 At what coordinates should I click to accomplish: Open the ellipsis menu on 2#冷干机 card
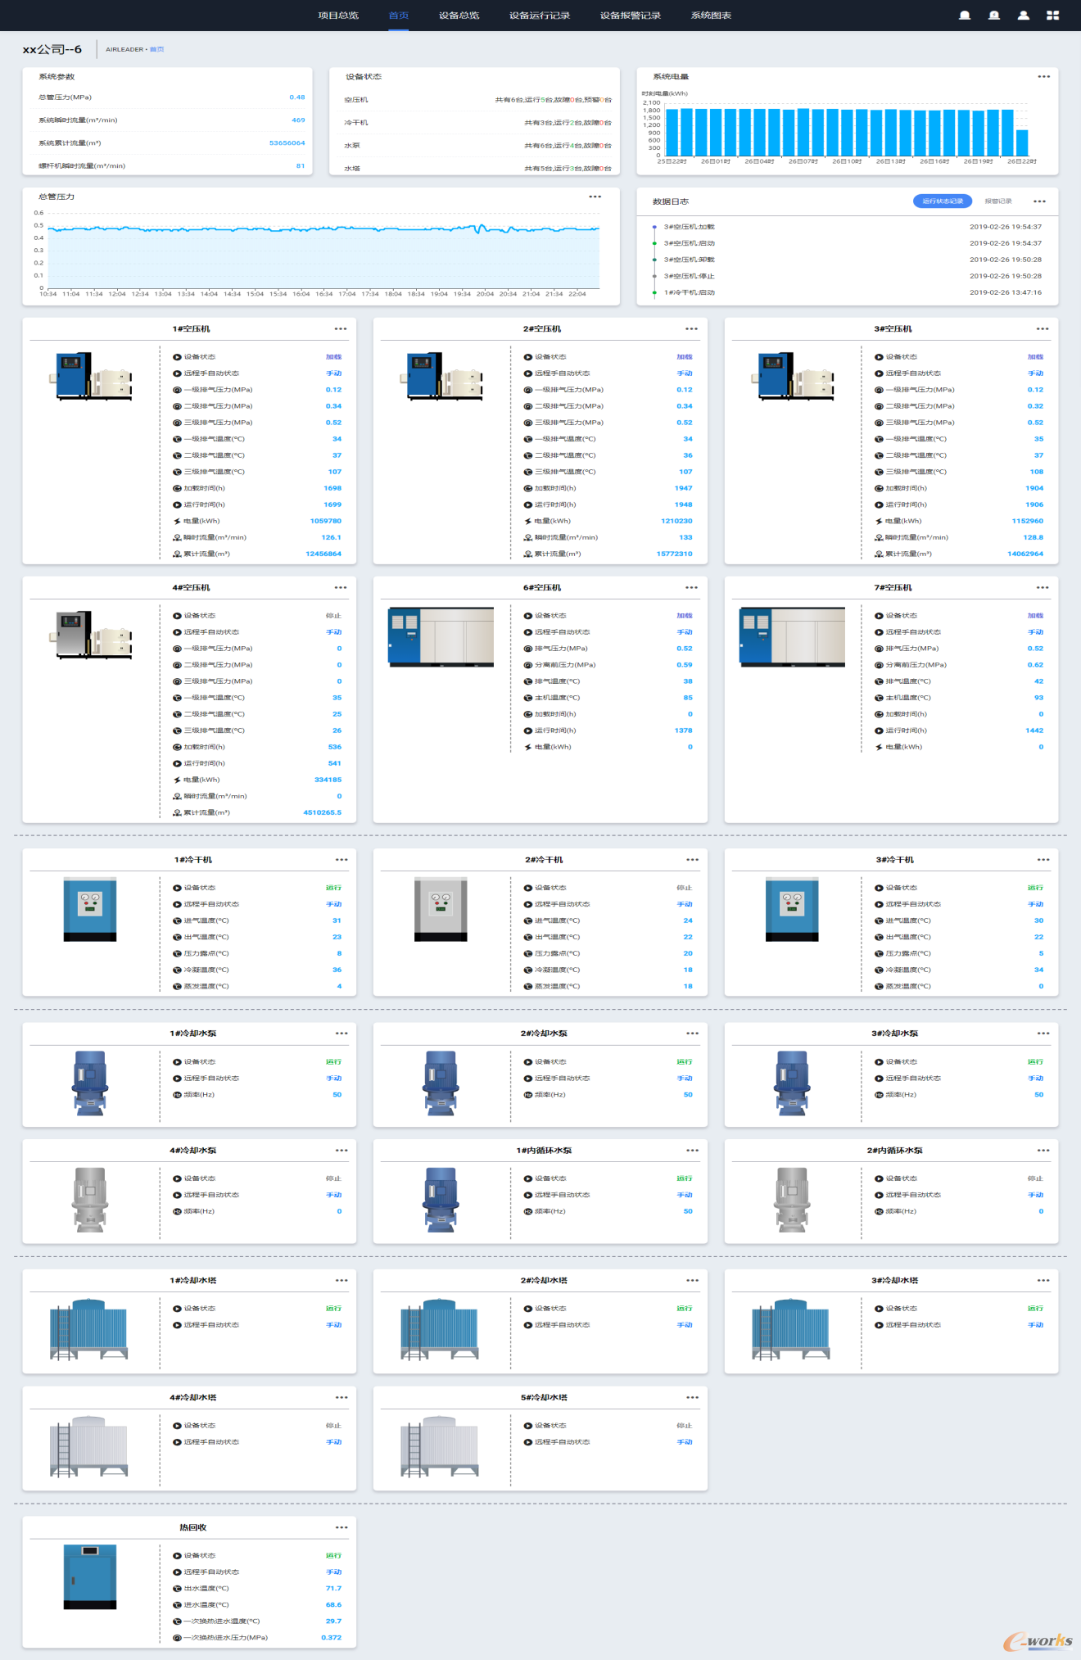click(693, 859)
